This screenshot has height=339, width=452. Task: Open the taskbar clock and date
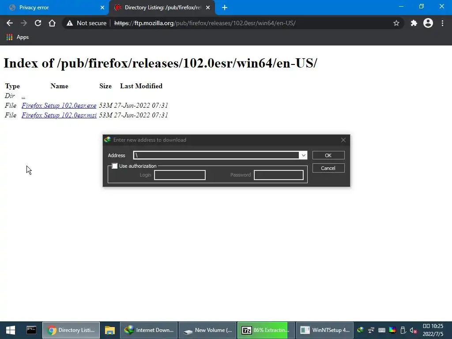pyautogui.click(x=433, y=330)
